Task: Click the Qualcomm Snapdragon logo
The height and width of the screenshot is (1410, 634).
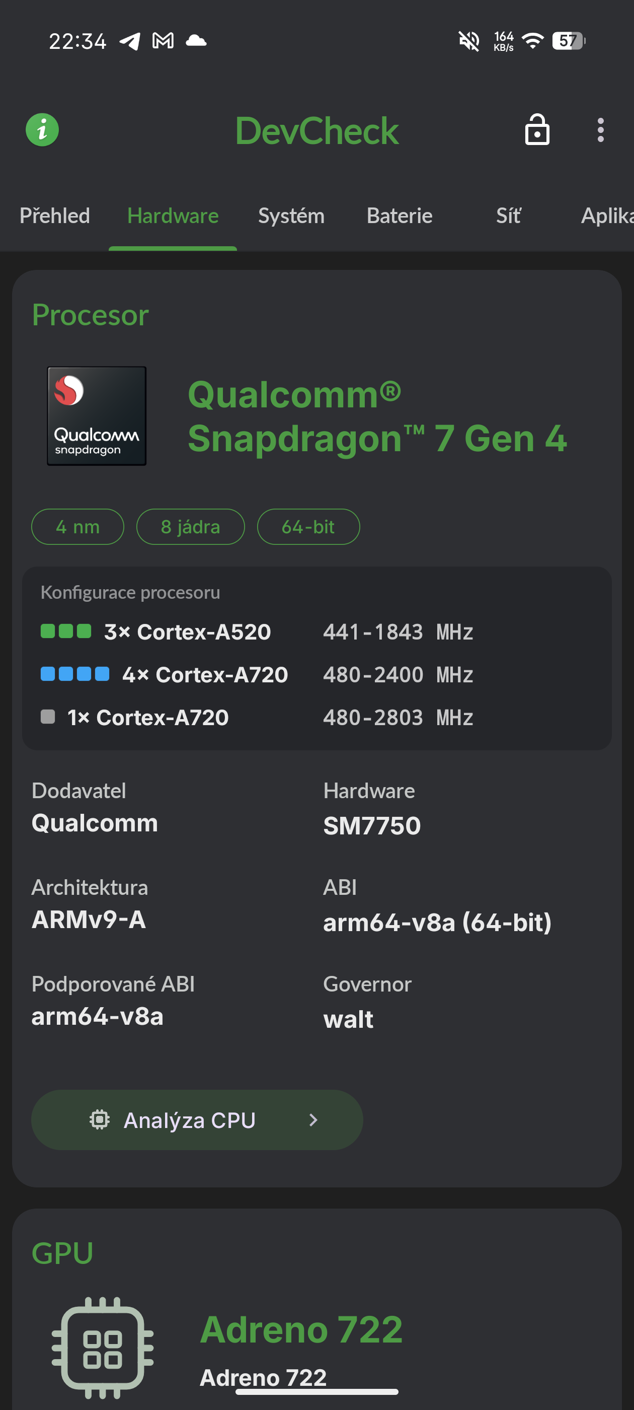Action: coord(96,416)
